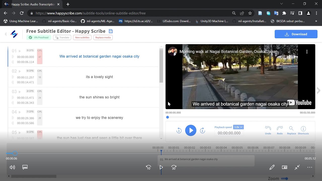
Task: Click the 0% Proofread badge
Action: 39,37
